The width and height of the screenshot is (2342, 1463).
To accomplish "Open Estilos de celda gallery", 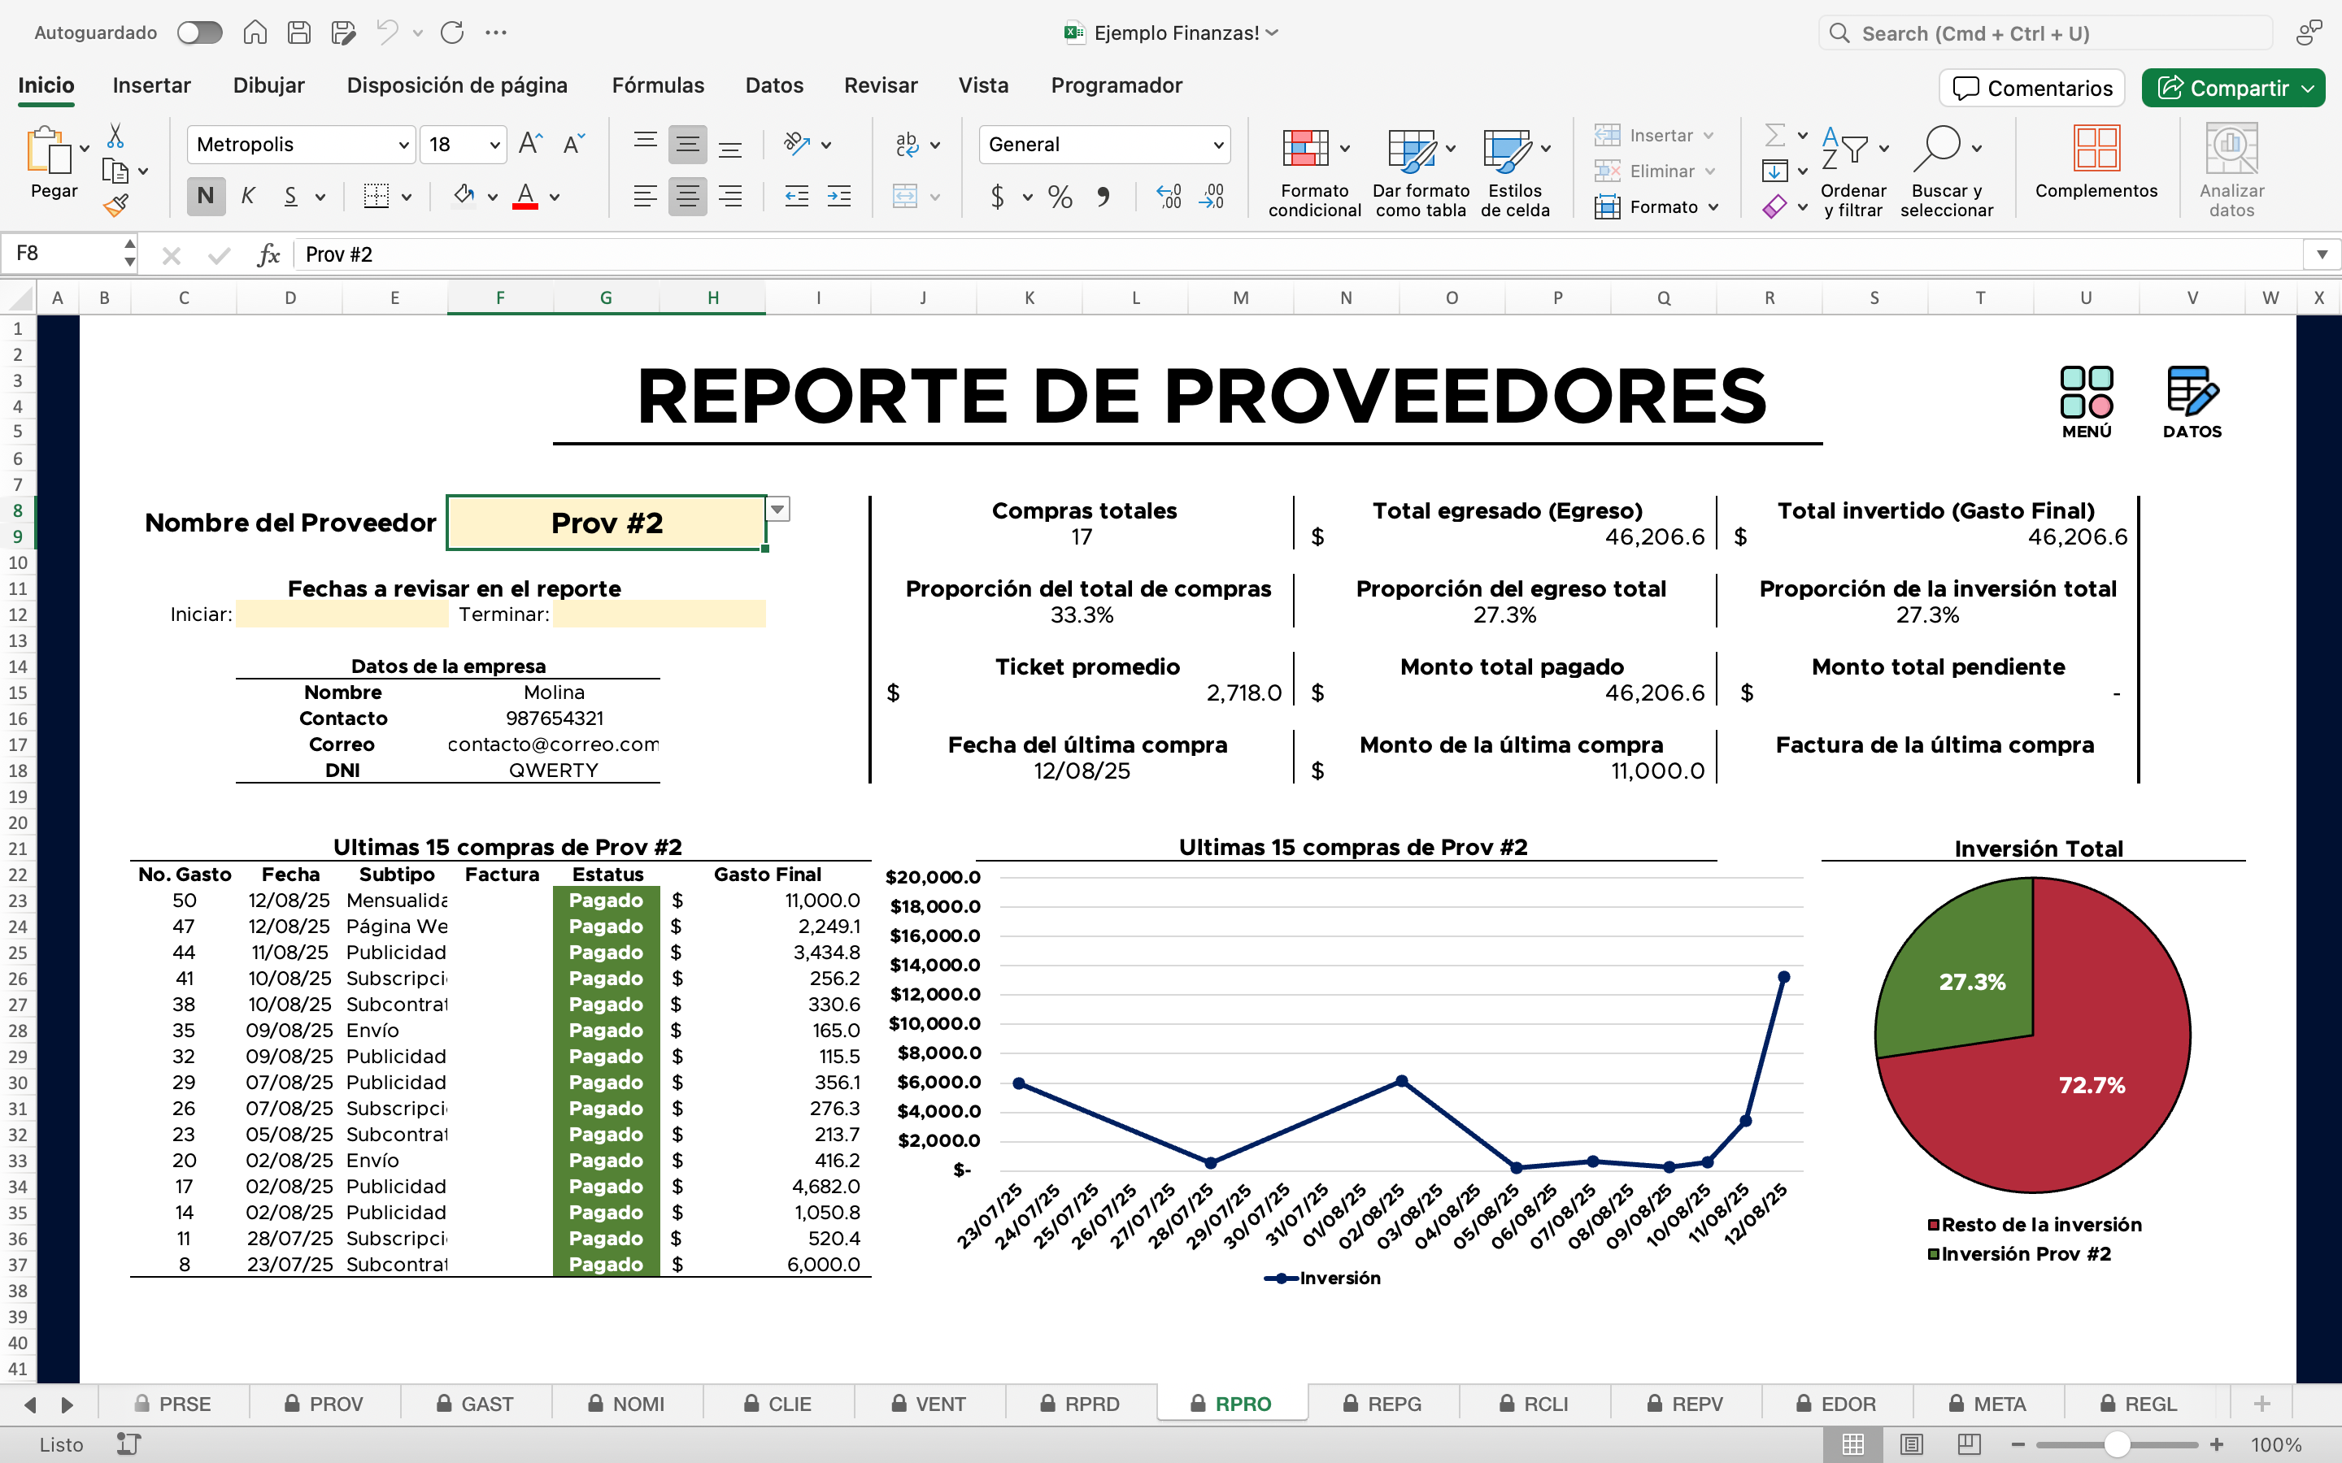I will pyautogui.click(x=1514, y=172).
